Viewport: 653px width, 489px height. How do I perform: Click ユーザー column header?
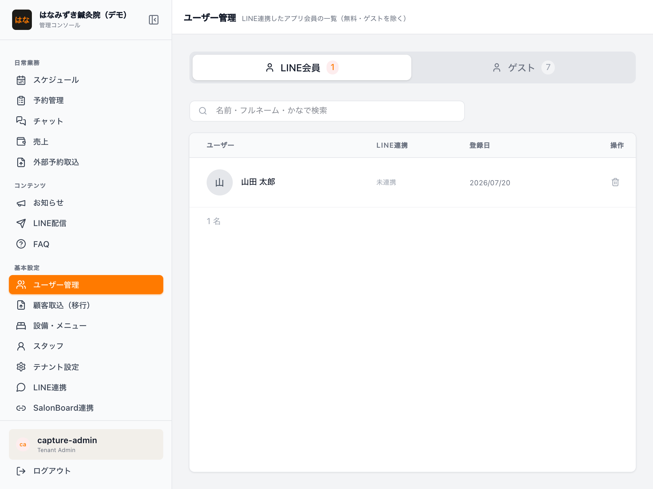pos(220,145)
